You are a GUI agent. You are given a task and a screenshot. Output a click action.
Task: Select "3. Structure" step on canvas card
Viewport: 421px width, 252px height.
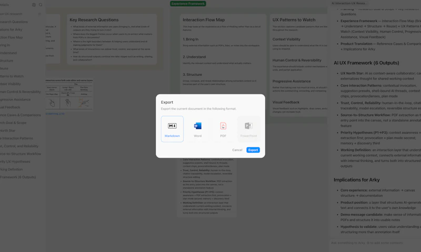pos(192,75)
